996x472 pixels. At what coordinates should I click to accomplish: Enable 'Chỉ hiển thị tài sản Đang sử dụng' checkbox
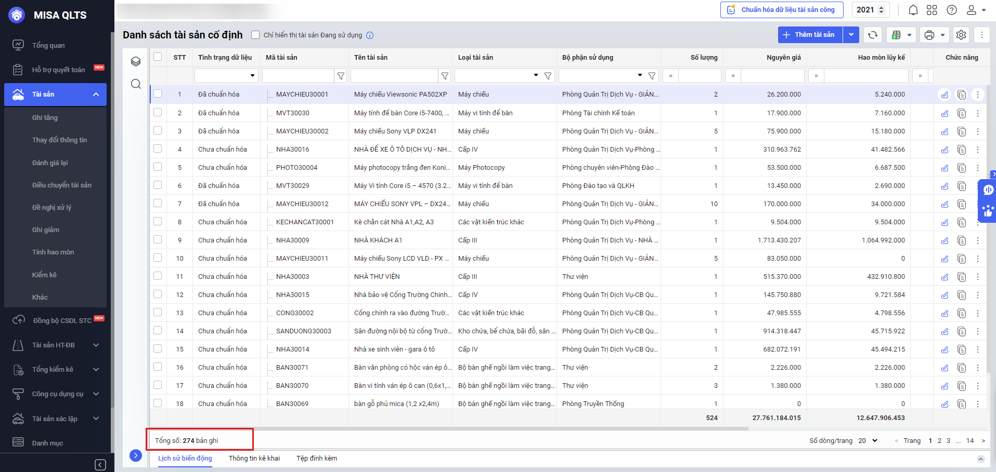(255, 35)
